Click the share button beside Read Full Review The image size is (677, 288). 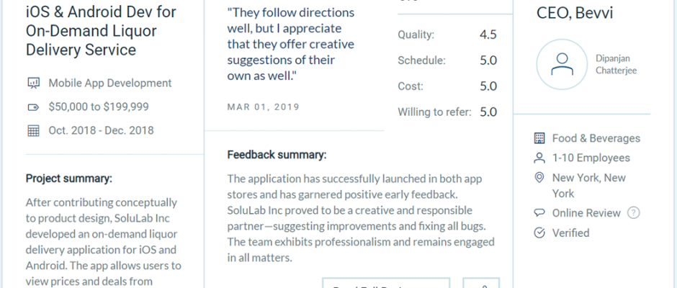coord(481,283)
